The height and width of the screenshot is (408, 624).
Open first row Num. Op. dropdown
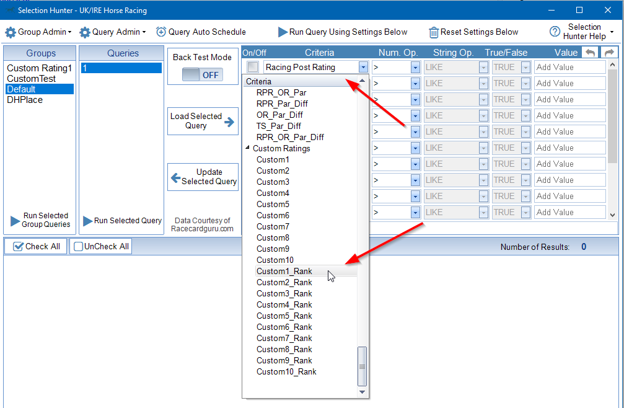click(x=415, y=67)
